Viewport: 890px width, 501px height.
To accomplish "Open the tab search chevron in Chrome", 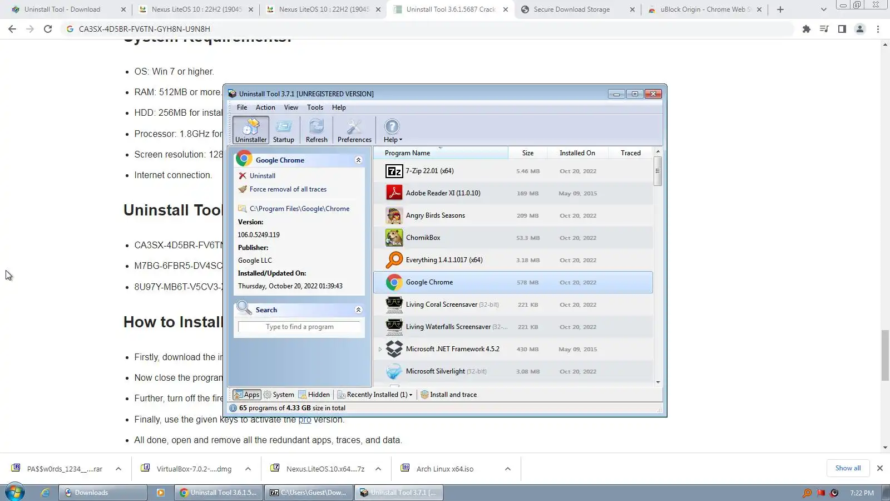I will click(x=824, y=9).
